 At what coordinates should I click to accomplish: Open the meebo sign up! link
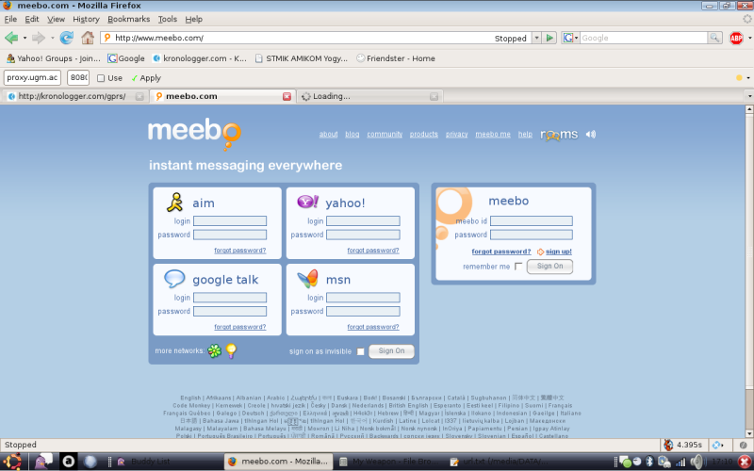pos(558,252)
